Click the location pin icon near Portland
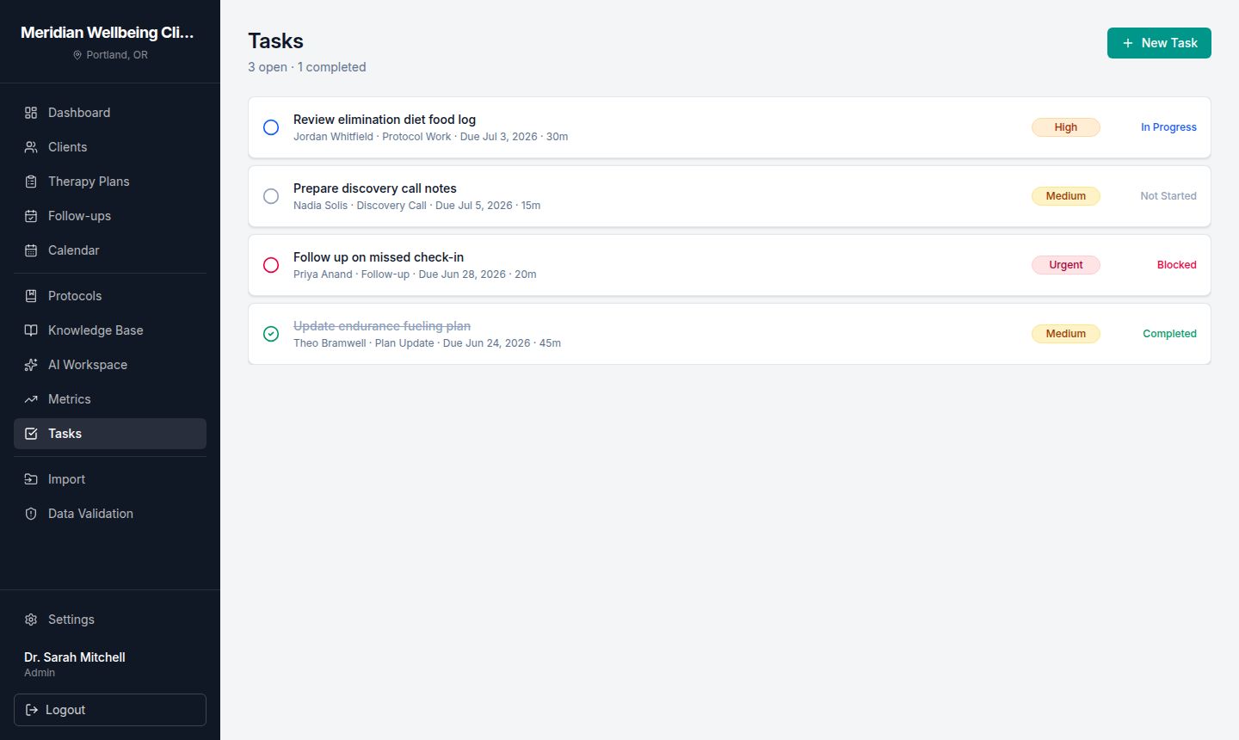 (77, 55)
